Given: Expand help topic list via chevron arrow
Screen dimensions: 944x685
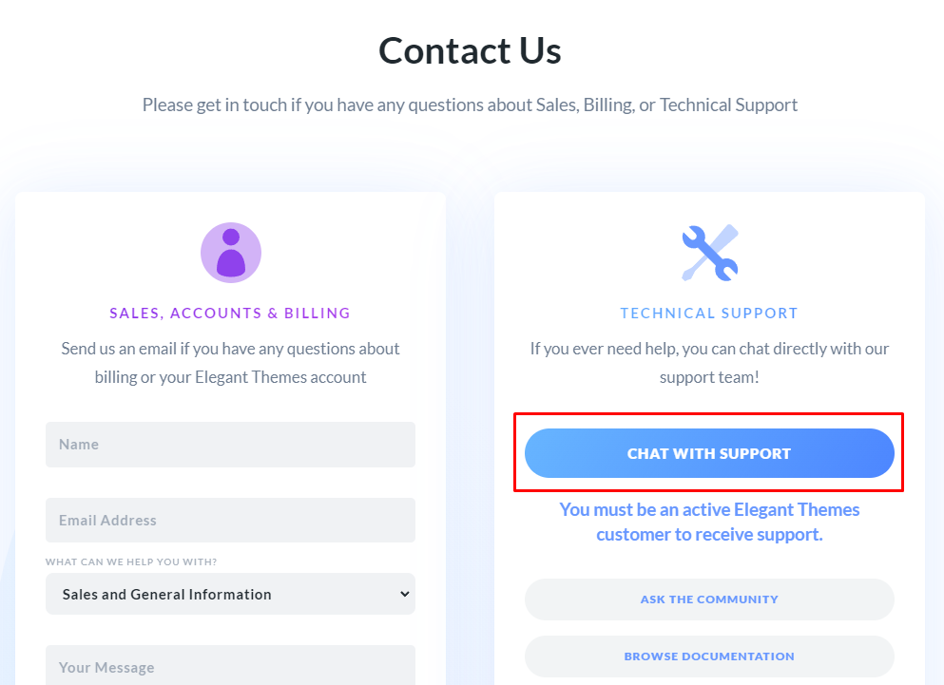Looking at the screenshot, I should pos(405,594).
